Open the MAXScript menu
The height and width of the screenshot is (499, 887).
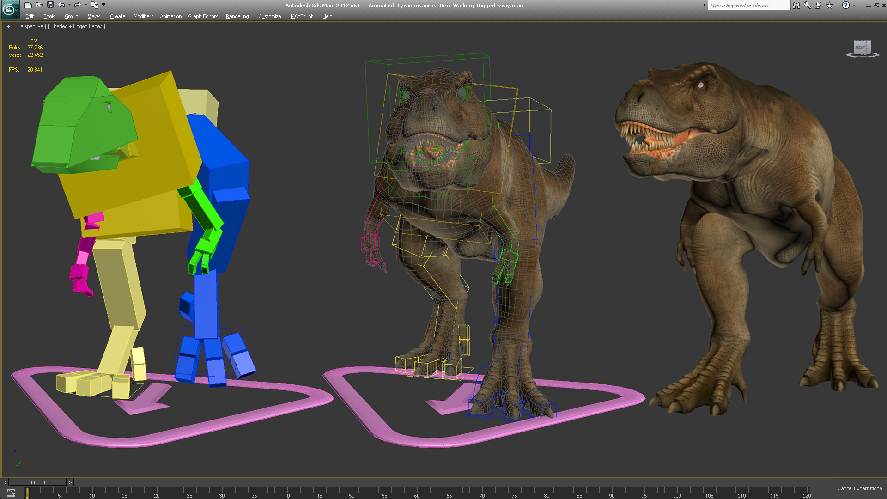302,16
